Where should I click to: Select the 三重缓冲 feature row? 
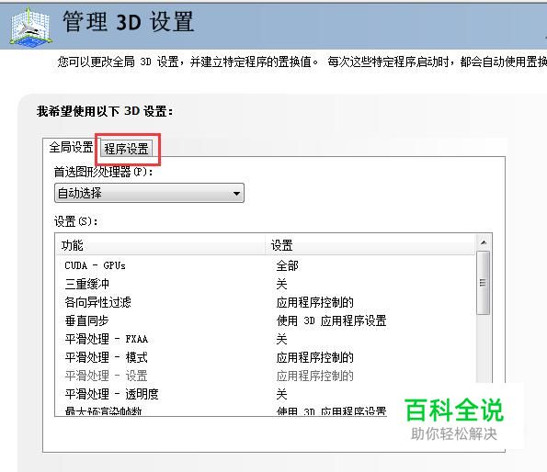266,284
